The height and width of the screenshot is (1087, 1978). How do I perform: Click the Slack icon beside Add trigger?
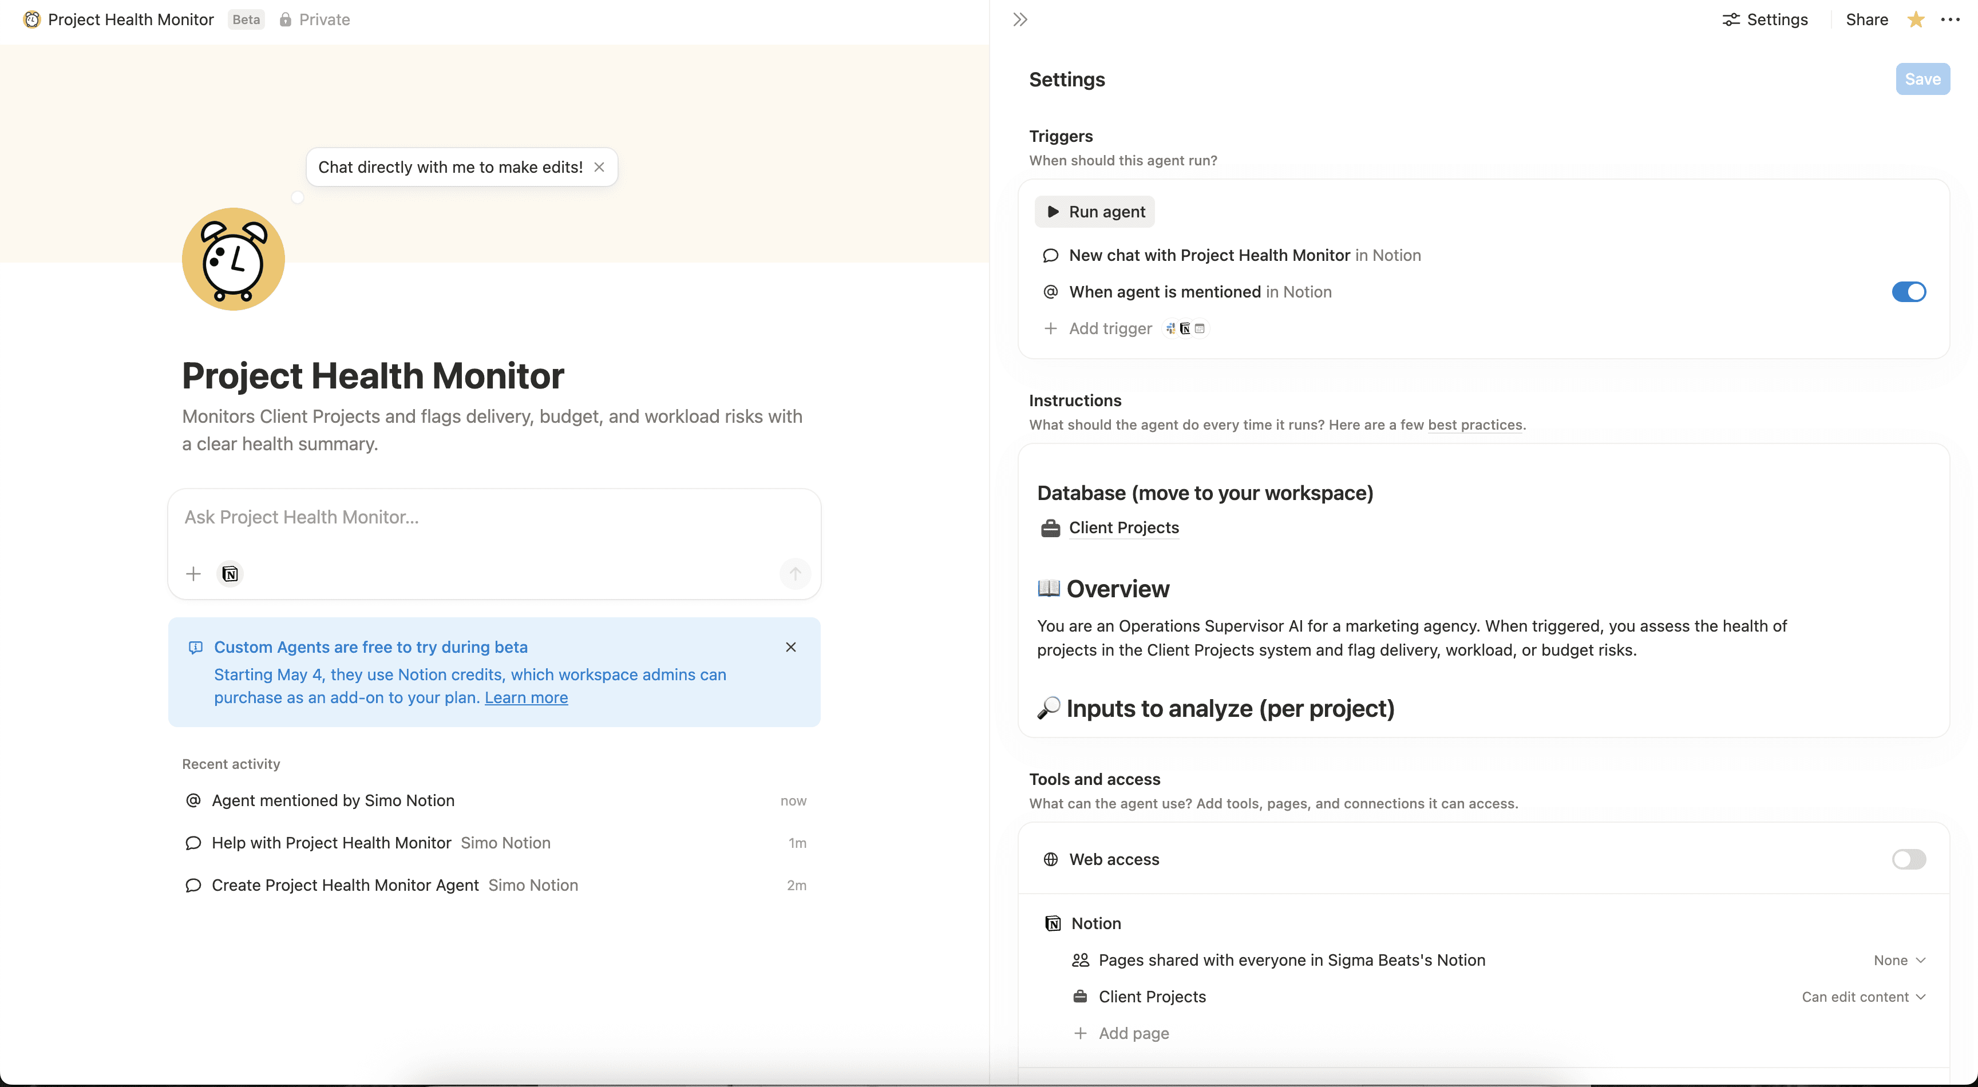(1170, 328)
